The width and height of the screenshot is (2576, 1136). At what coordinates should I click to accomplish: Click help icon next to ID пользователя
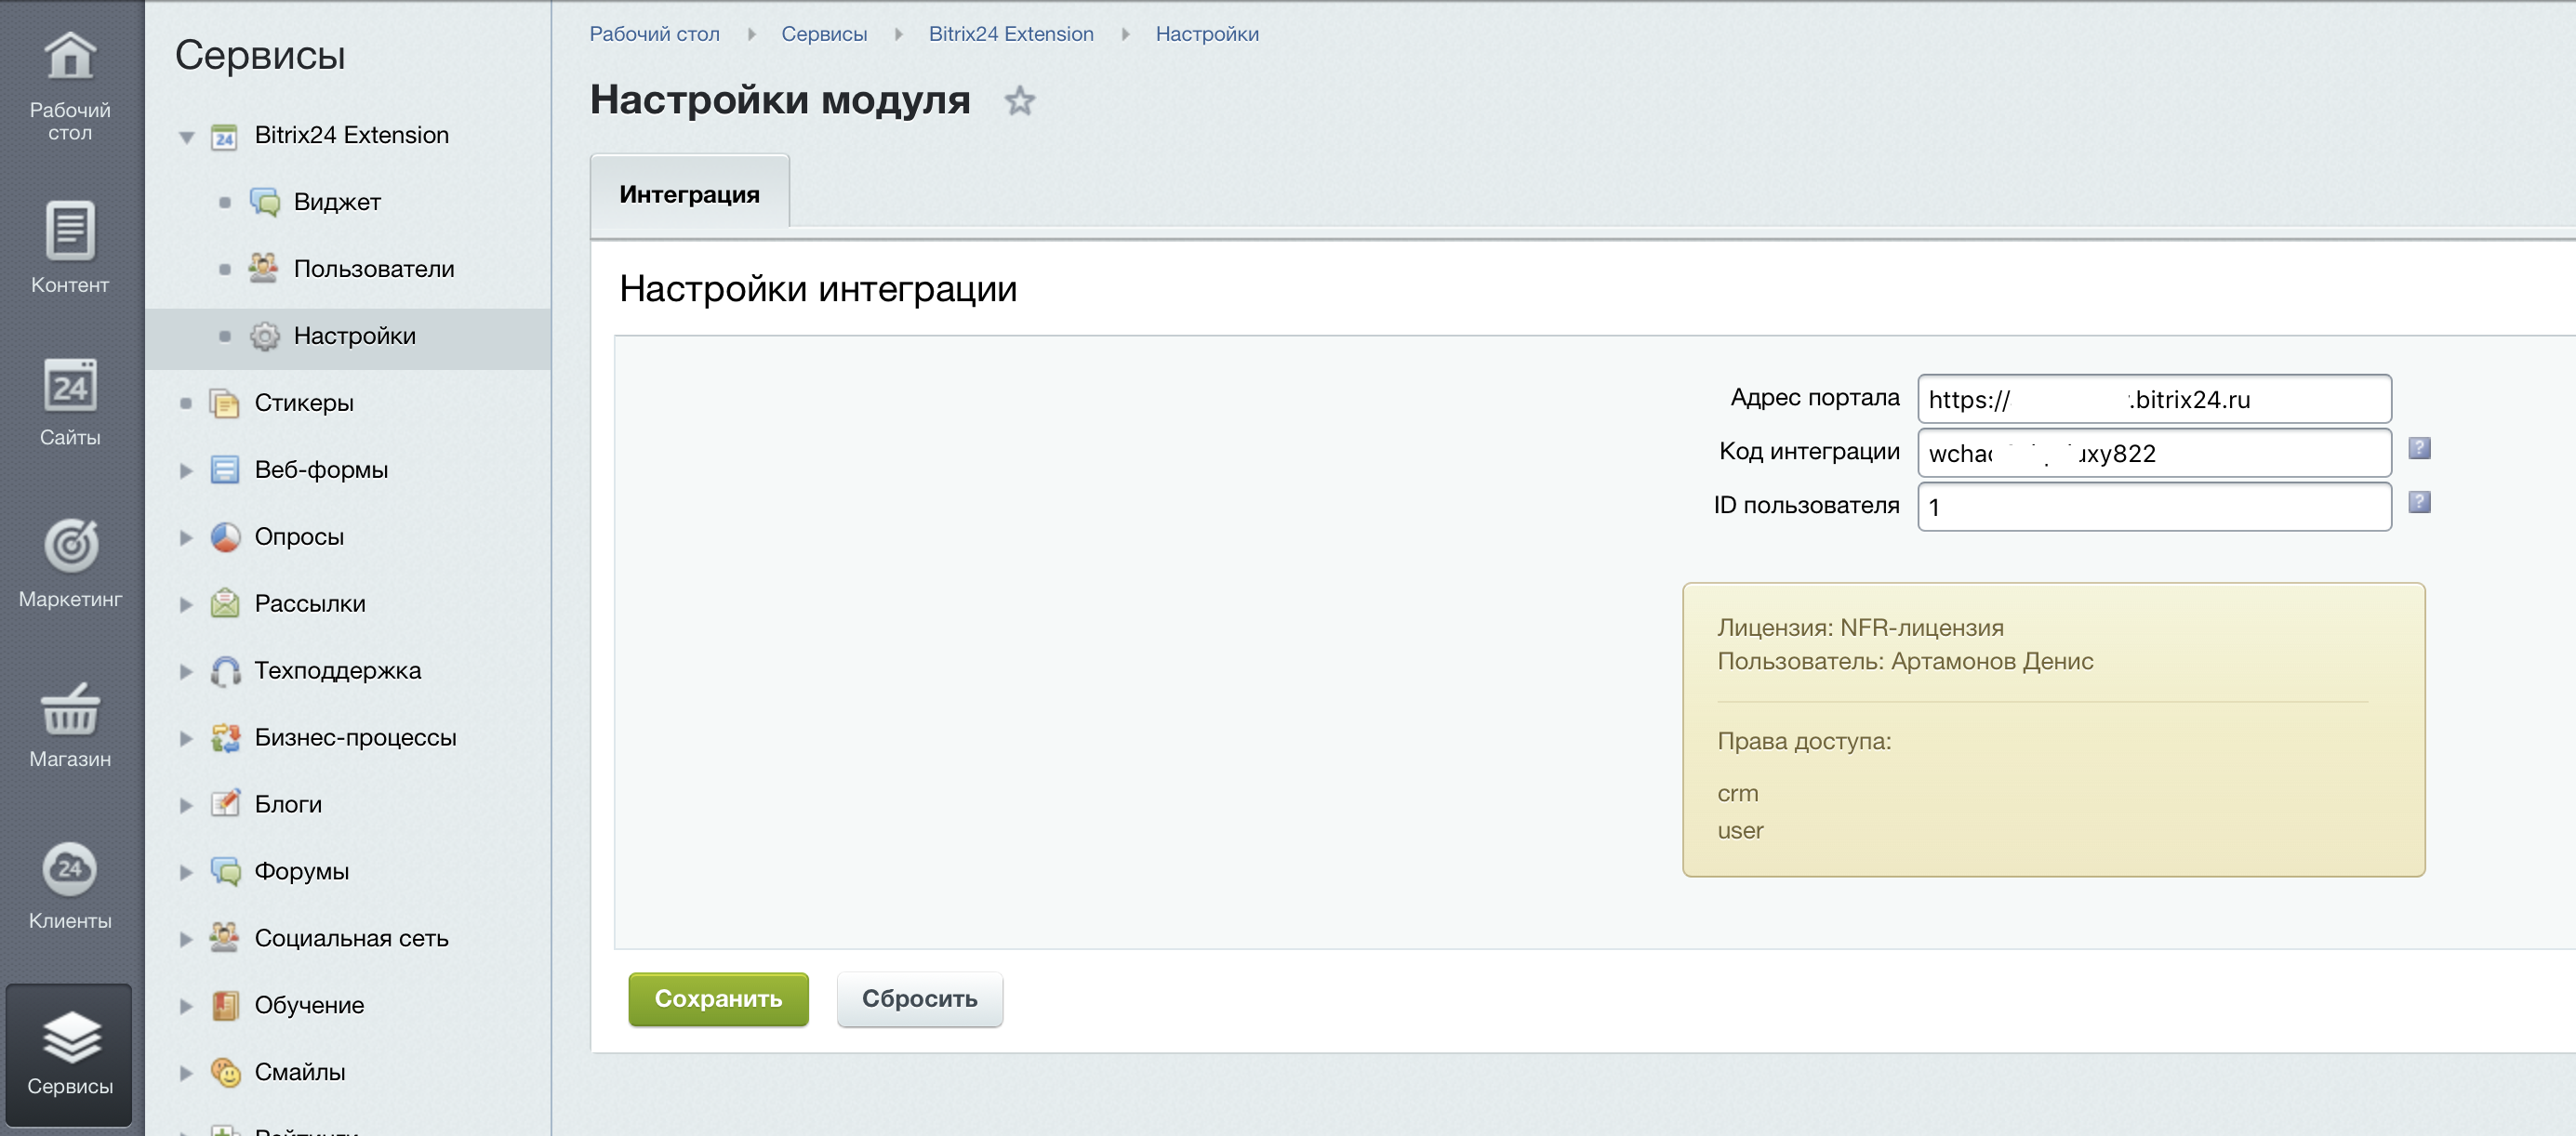[x=2418, y=502]
